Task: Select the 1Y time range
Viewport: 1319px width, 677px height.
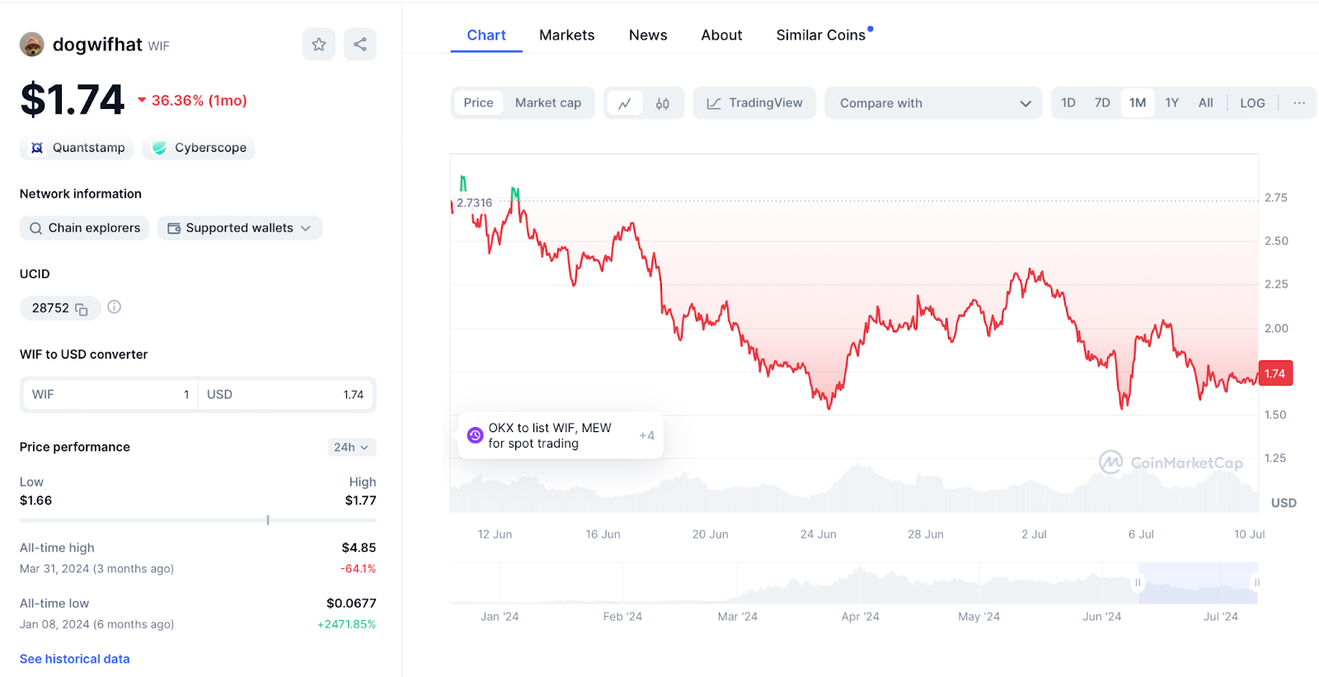Action: point(1172,103)
